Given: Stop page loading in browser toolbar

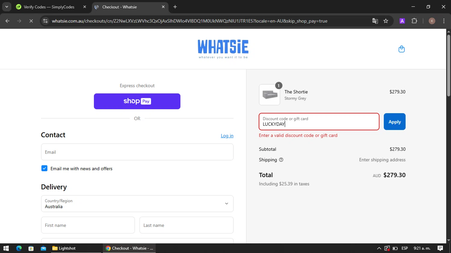Looking at the screenshot, I should coord(31,21).
